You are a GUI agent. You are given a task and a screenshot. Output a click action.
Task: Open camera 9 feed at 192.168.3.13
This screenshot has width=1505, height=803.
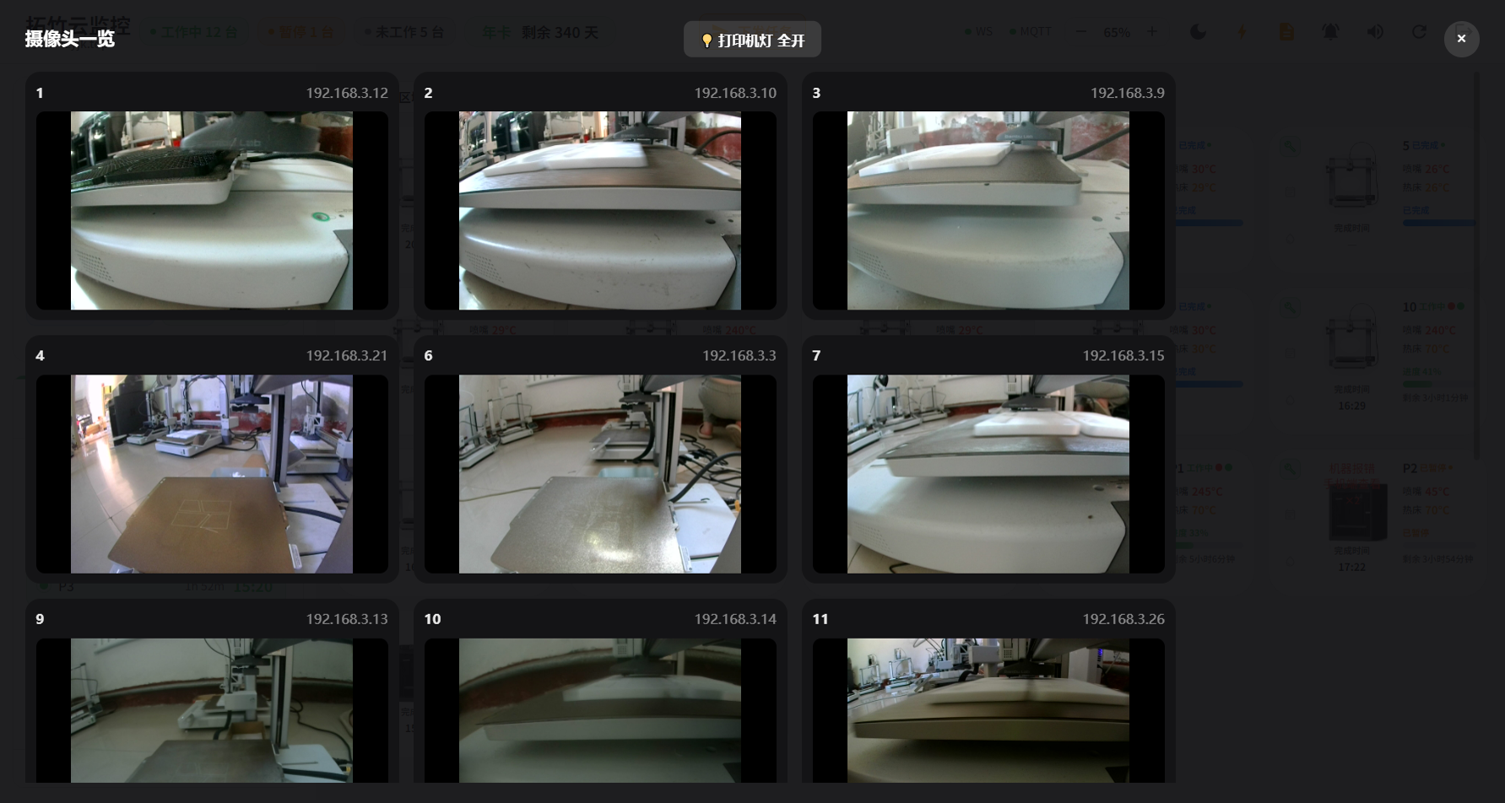coord(212,710)
